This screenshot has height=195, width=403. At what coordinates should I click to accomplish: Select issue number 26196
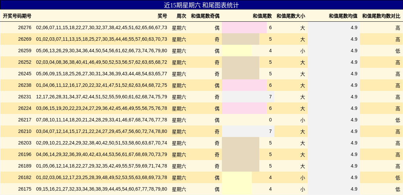[x=25, y=155]
